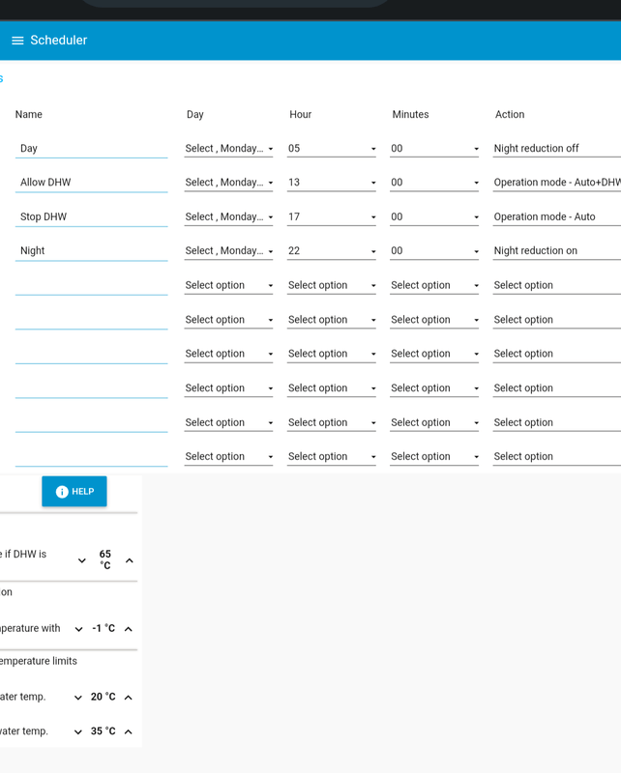Open the Minutes dropdown in the Stop DHW row
Image resolution: width=621 pixels, height=773 pixels.
click(x=434, y=216)
